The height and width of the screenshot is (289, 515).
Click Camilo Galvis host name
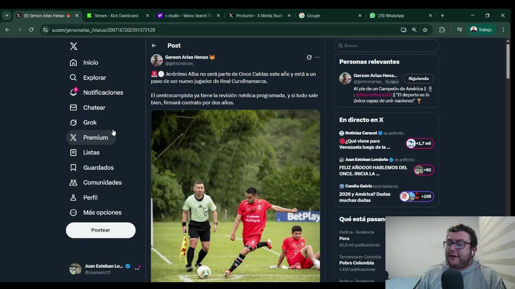(x=358, y=186)
